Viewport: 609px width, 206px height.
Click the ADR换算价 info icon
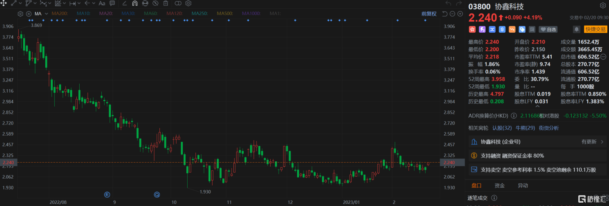(x=514, y=116)
